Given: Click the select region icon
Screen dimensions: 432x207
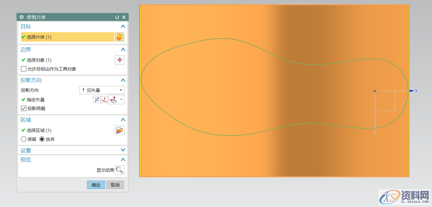Looking at the screenshot, I should point(120,130).
